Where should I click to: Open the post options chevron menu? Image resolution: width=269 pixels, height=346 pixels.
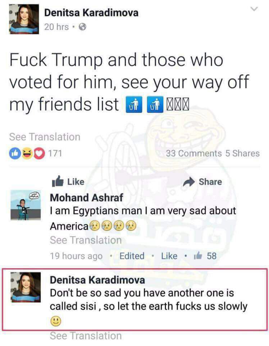pos(254,9)
